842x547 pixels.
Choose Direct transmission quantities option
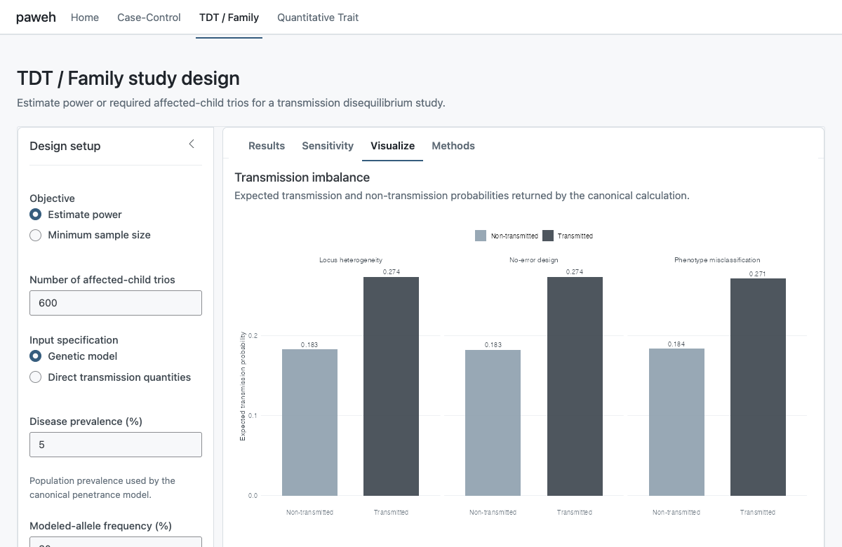(36, 377)
